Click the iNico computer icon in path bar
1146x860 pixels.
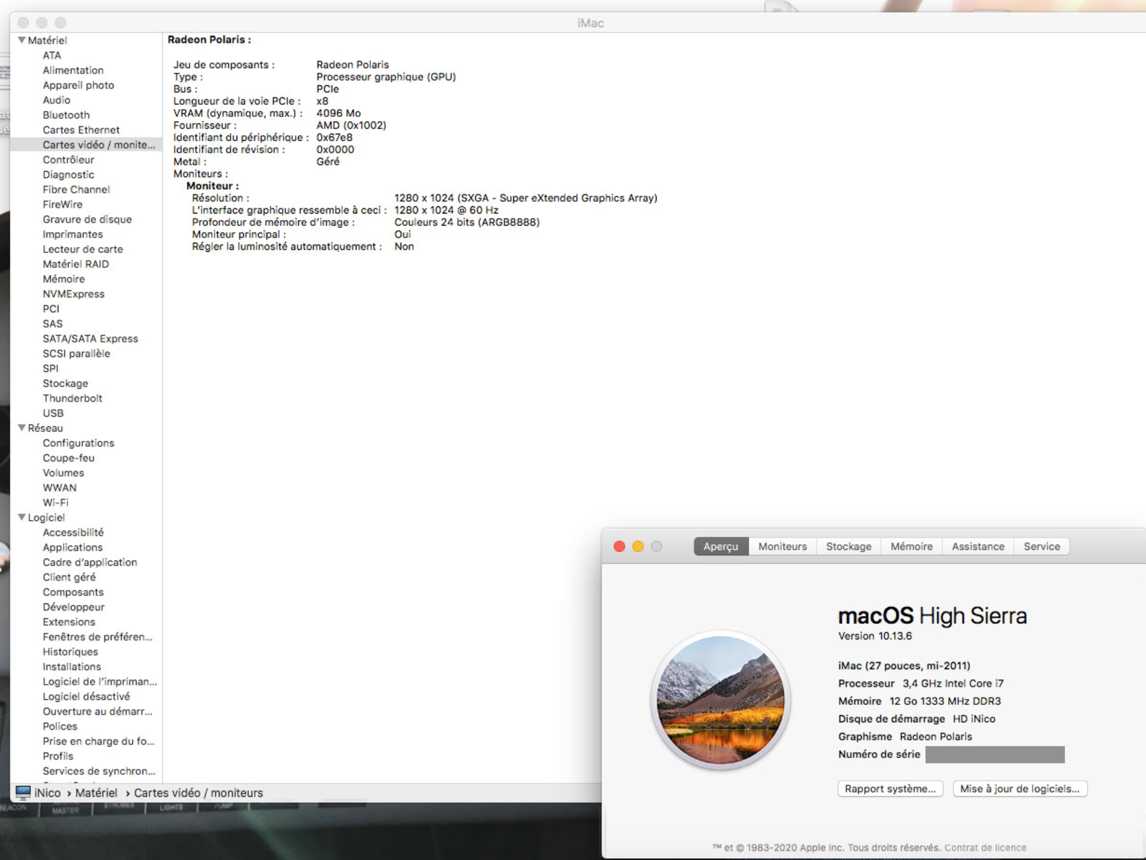23,792
